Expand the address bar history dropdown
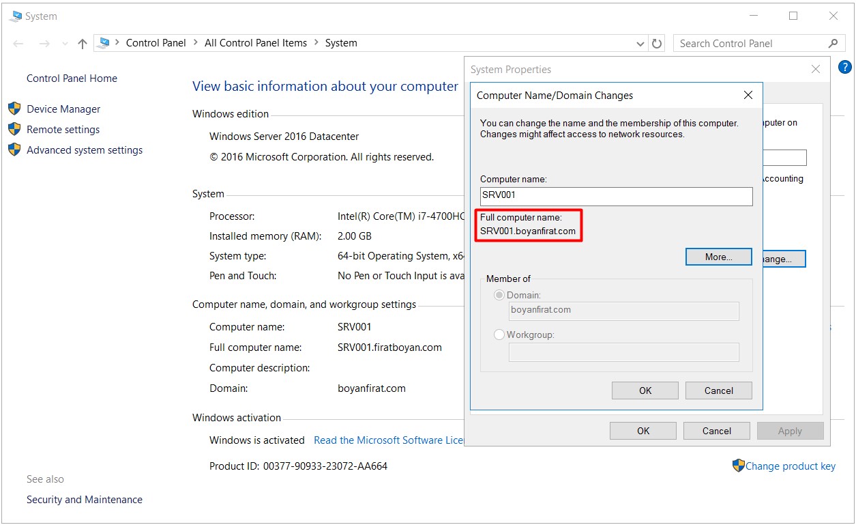Image resolution: width=856 pixels, height=525 pixels. pos(640,44)
